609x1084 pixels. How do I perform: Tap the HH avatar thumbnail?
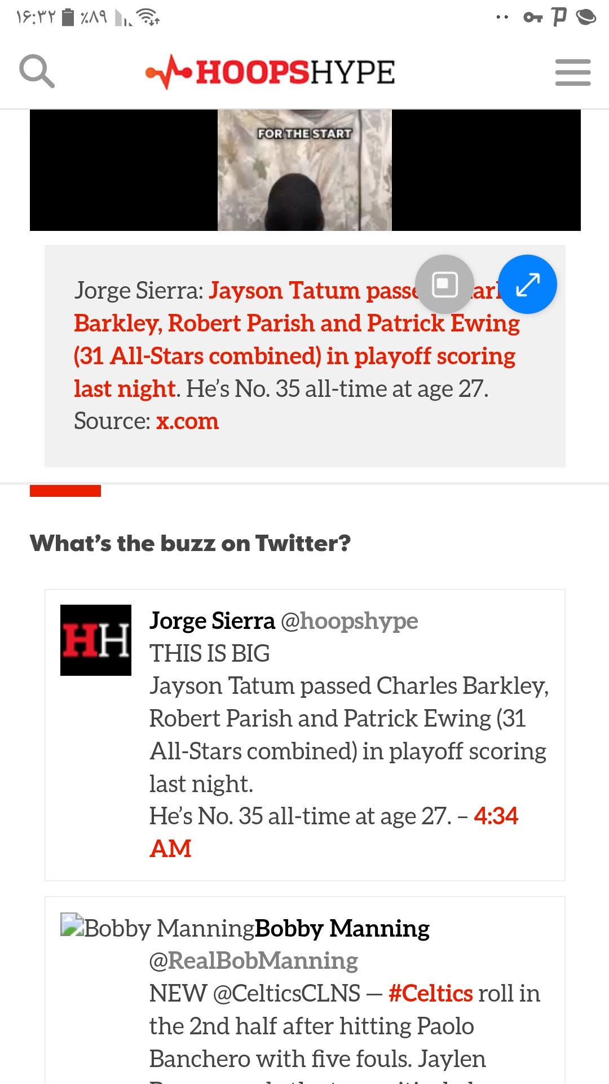point(96,640)
